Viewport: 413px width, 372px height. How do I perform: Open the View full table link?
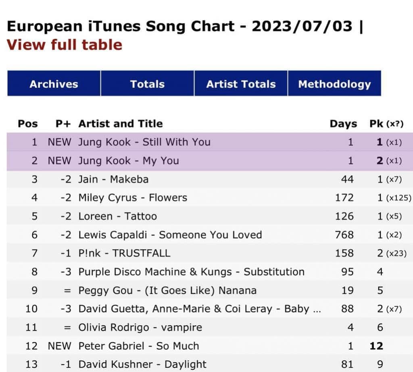[x=64, y=44]
